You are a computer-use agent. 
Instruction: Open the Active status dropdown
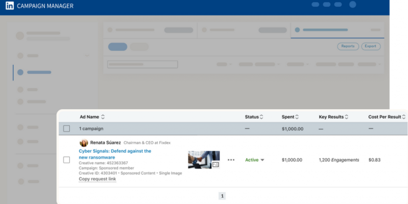click(262, 160)
